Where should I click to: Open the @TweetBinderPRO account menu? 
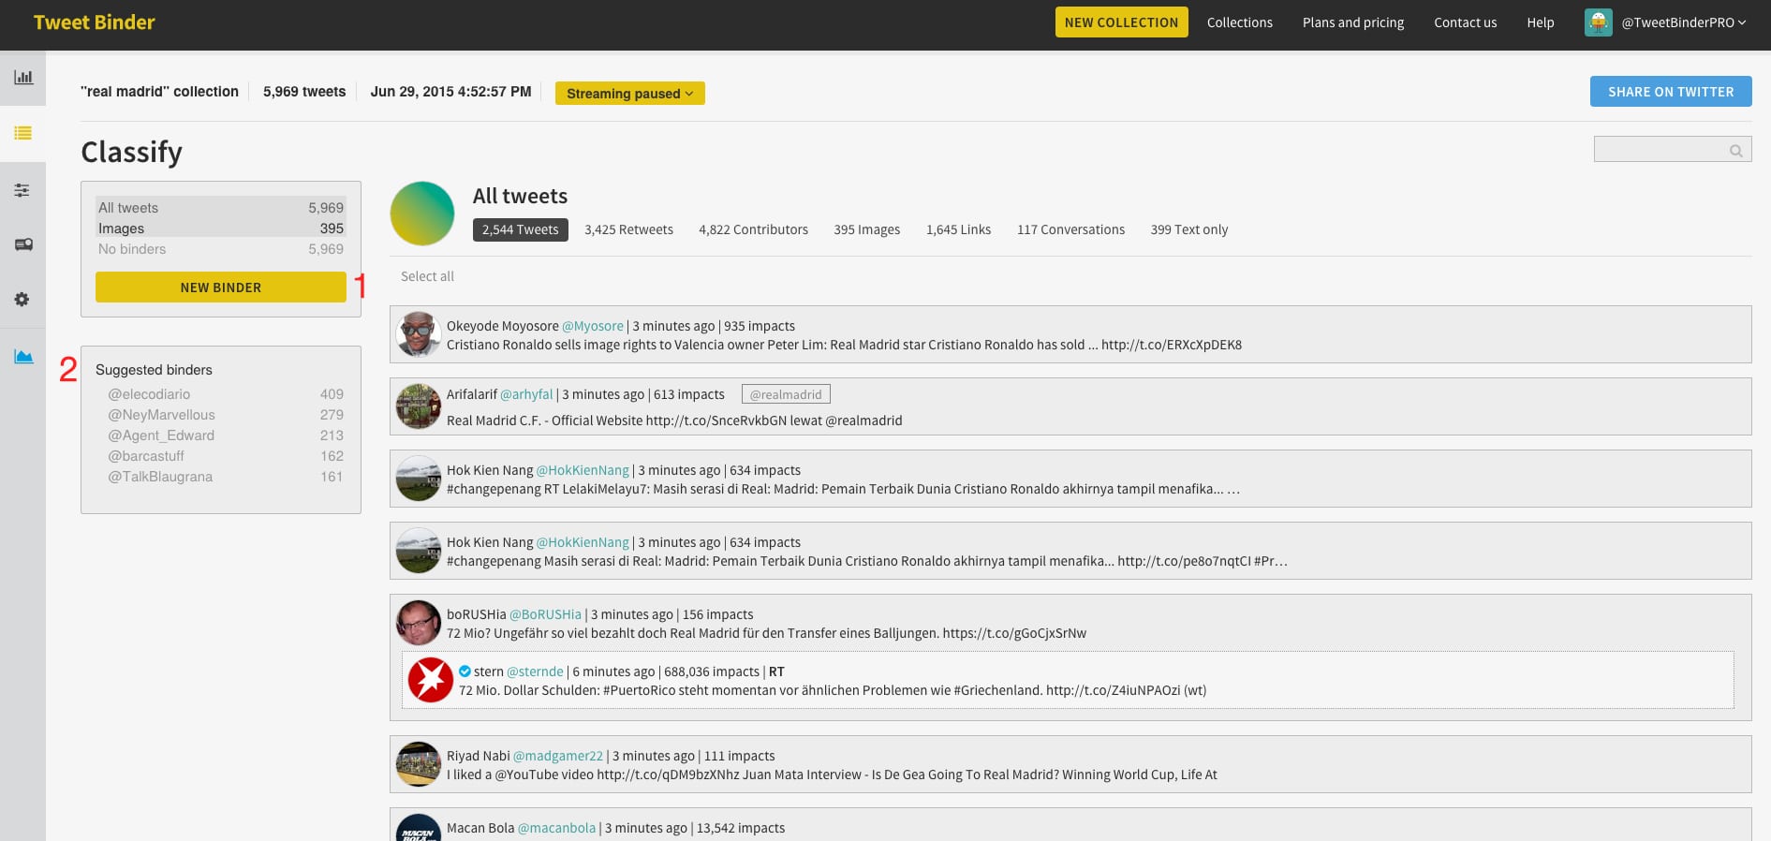click(1683, 22)
